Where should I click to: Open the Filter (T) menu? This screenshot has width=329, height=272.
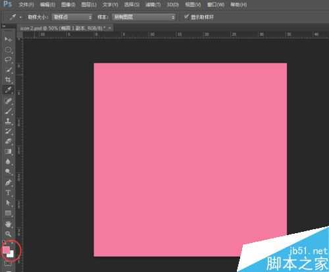tap(153, 5)
